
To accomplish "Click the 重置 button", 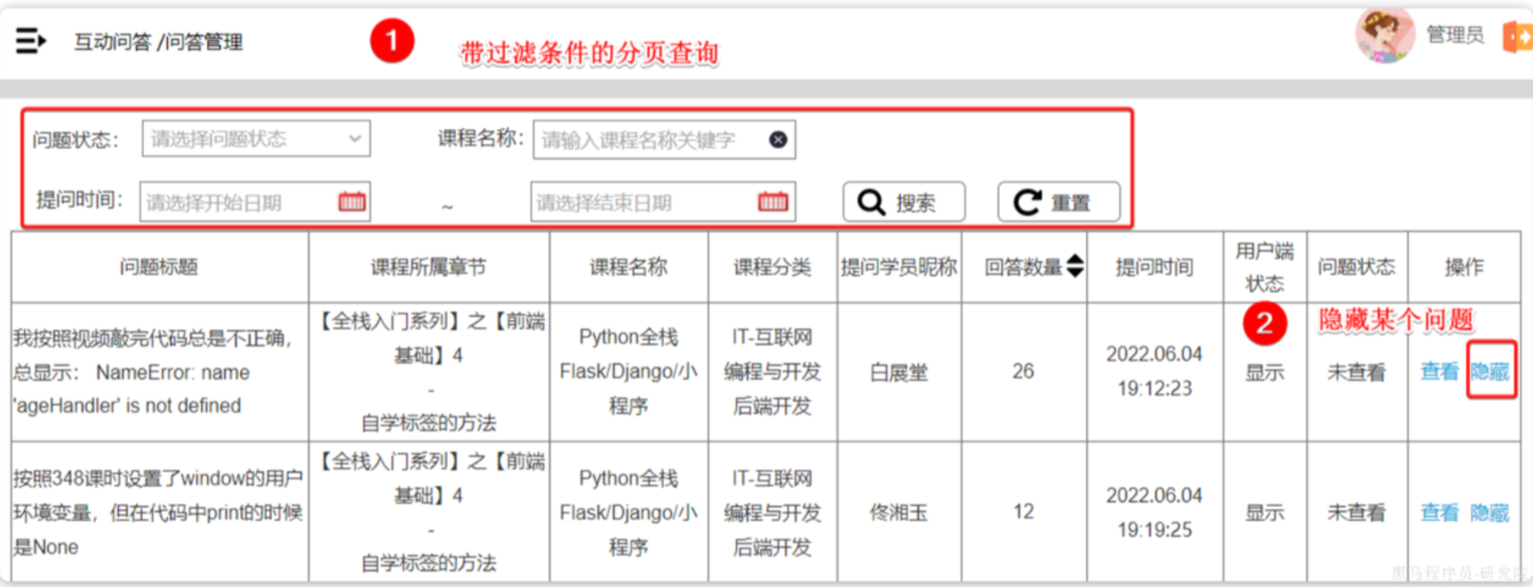I will tap(1058, 202).
